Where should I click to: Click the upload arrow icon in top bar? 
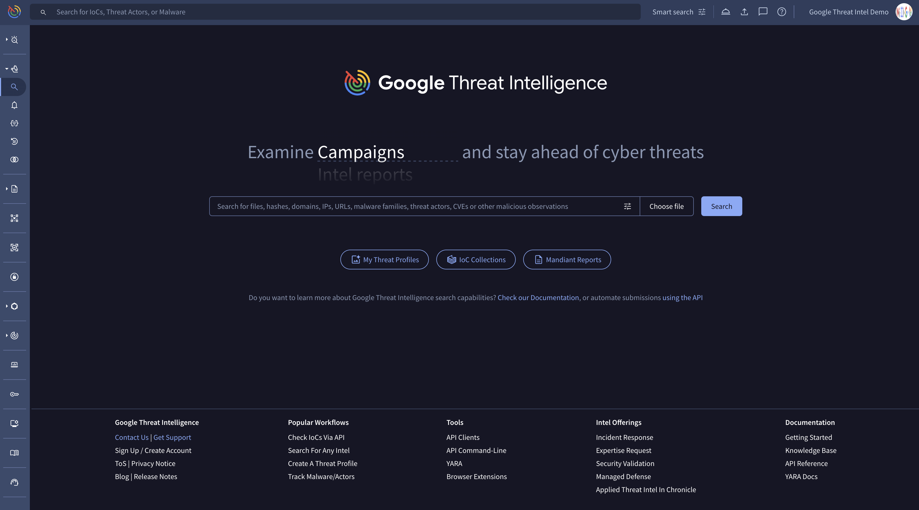[x=744, y=12]
